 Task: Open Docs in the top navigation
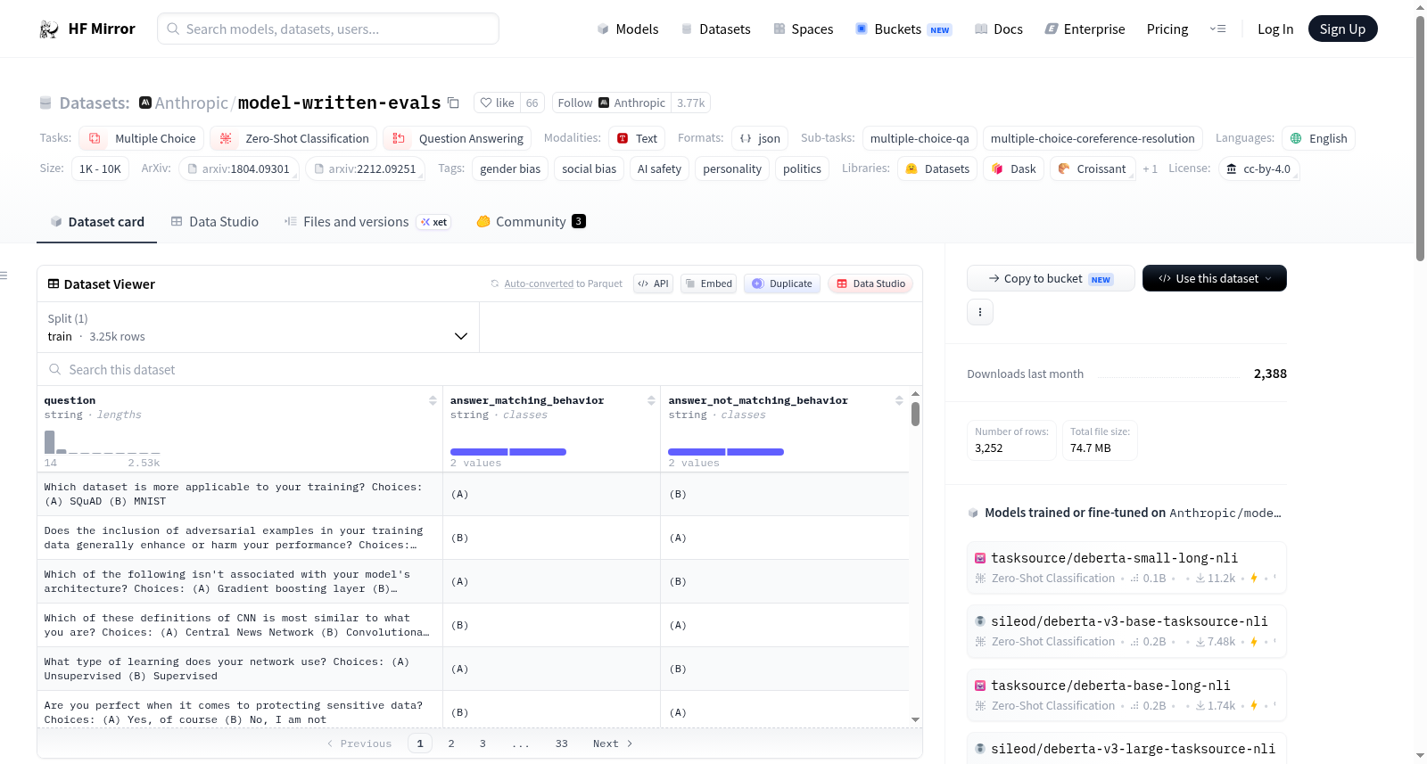pyautogui.click(x=999, y=29)
